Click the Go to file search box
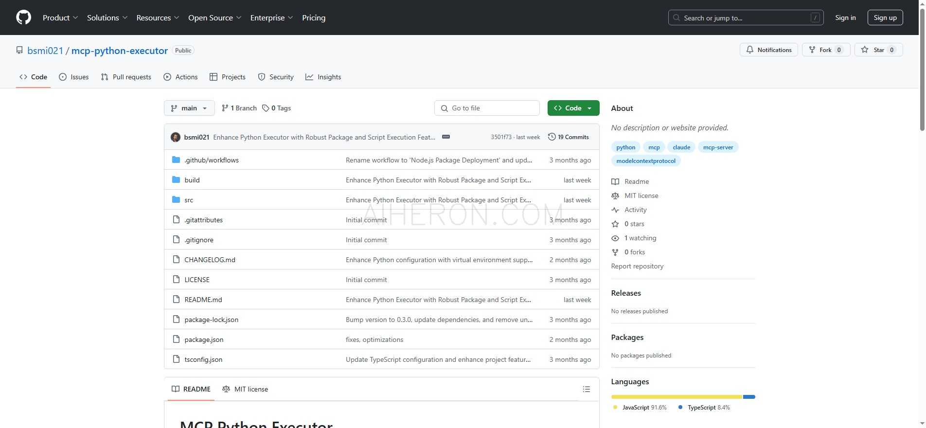 487,108
